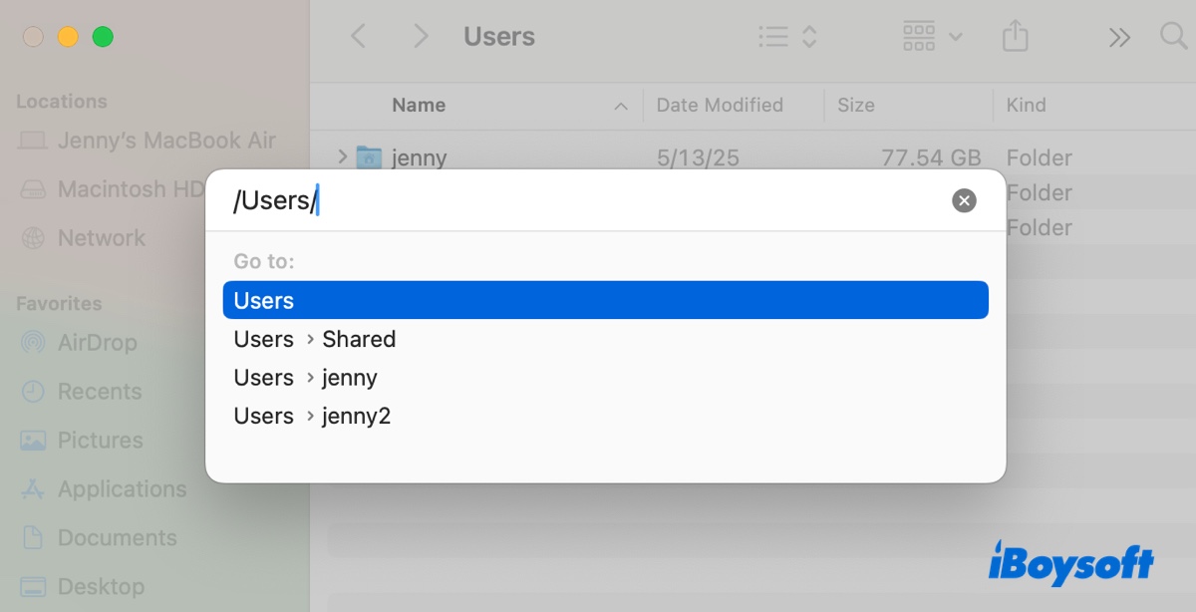
Task: Open the group-by options dropdown
Action: pyautogui.click(x=932, y=37)
